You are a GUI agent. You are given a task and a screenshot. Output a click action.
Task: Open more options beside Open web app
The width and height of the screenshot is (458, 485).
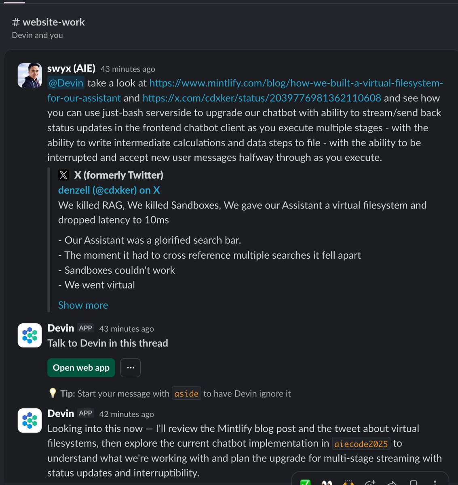pos(130,367)
